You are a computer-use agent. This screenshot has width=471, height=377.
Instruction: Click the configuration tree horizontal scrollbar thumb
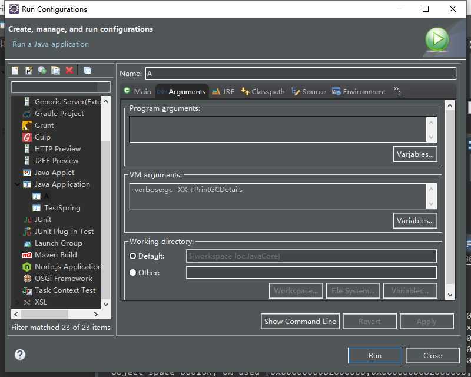coord(45,314)
